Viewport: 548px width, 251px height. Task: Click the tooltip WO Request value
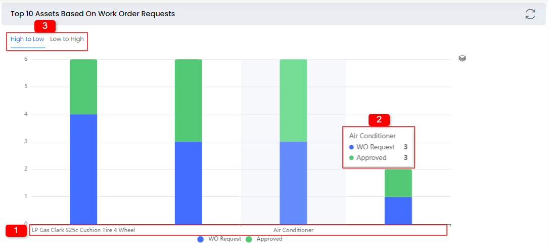[x=405, y=147]
